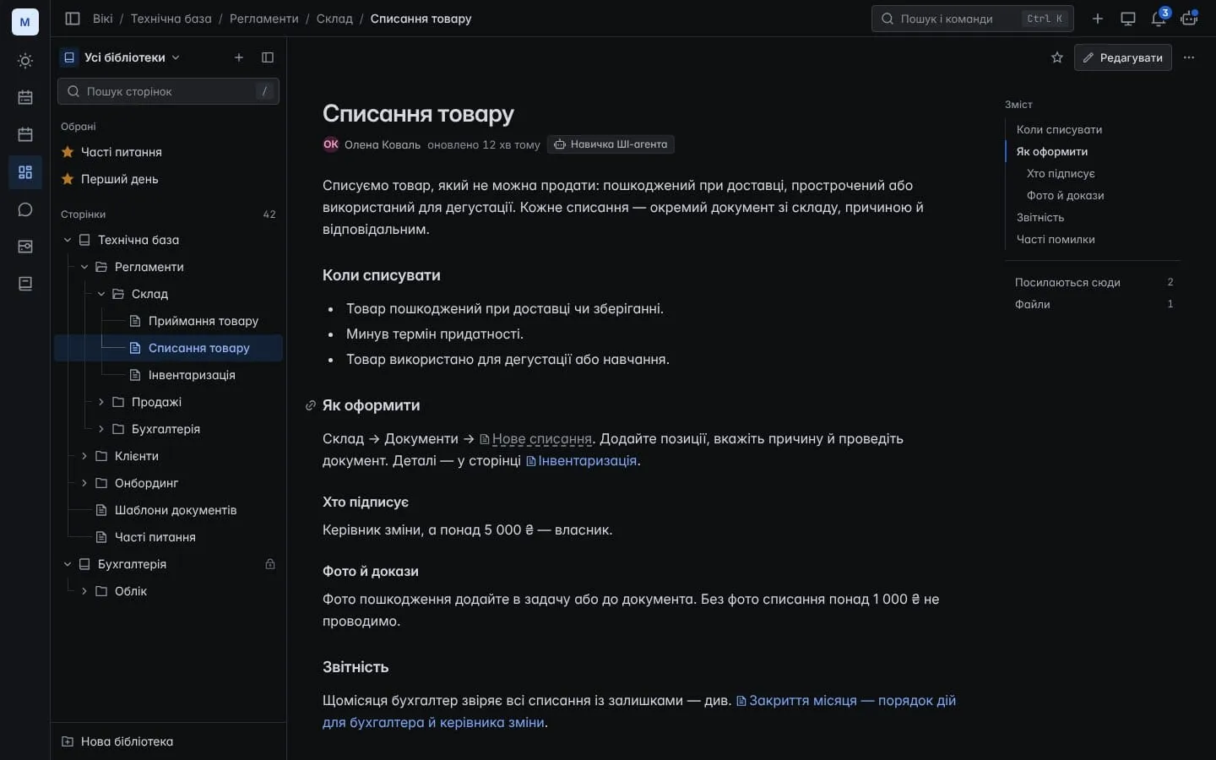1216x760 pixels.
Task: Open chats via the speech bubble icon
Action: (x=25, y=209)
